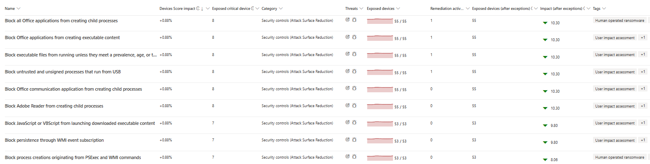This screenshot has height=164, width=650.
Task: Click the threat insights target icon for Block all Office applications row
Action: 347,20
